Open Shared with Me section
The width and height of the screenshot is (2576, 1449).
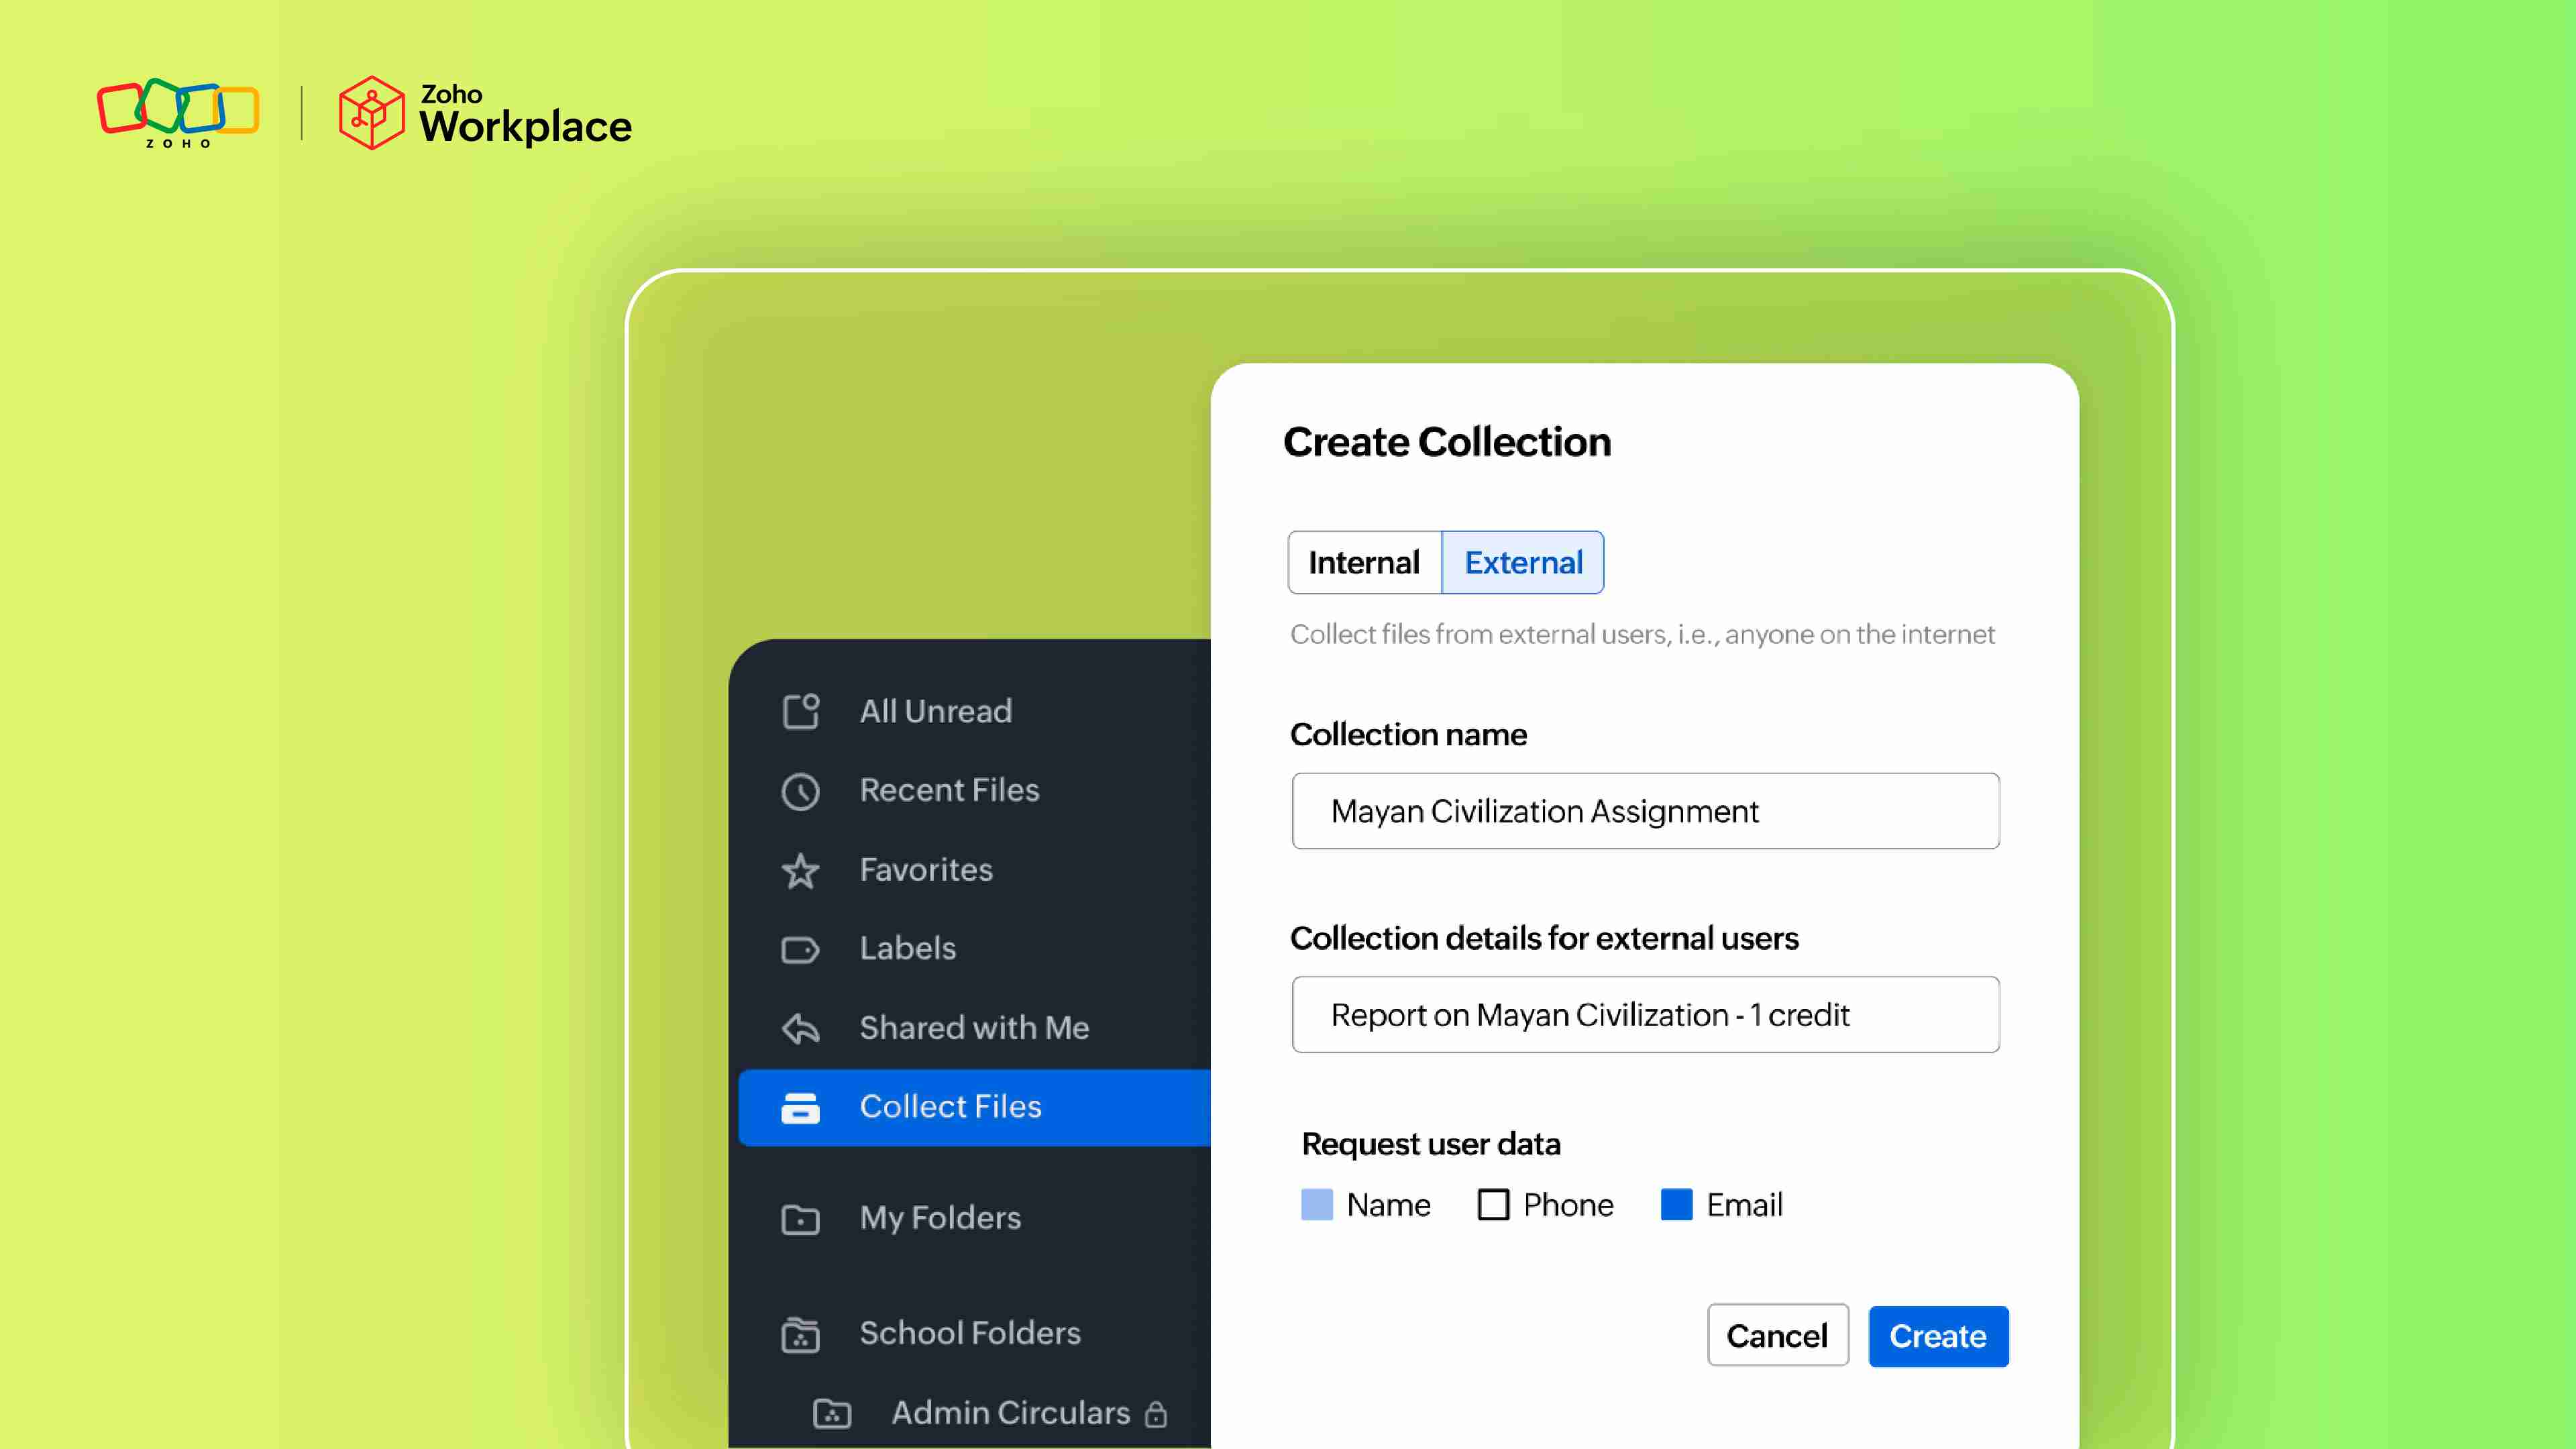coord(974,1028)
